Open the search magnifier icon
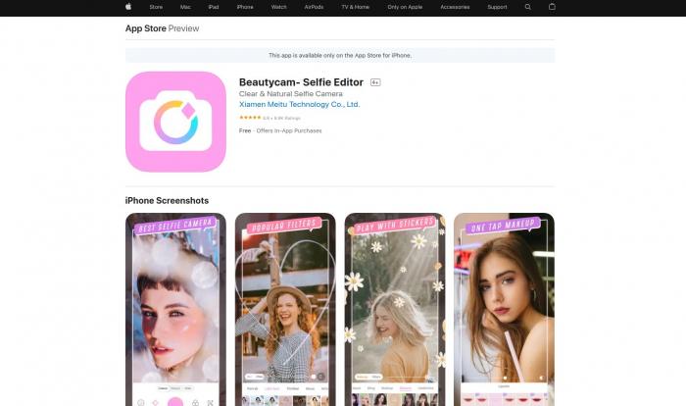The height and width of the screenshot is (406, 686). (528, 7)
